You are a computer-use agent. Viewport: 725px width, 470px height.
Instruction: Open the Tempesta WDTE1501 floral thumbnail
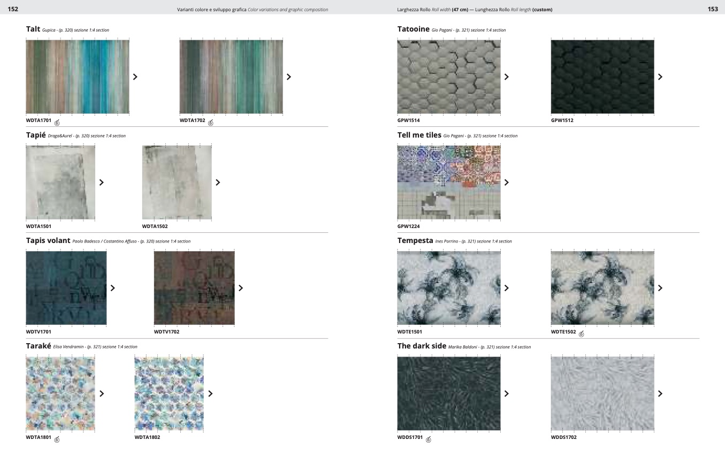pyautogui.click(x=449, y=287)
